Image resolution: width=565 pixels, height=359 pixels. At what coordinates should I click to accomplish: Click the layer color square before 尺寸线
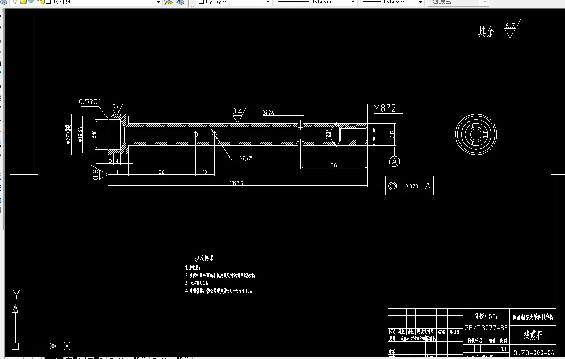click(x=48, y=2)
